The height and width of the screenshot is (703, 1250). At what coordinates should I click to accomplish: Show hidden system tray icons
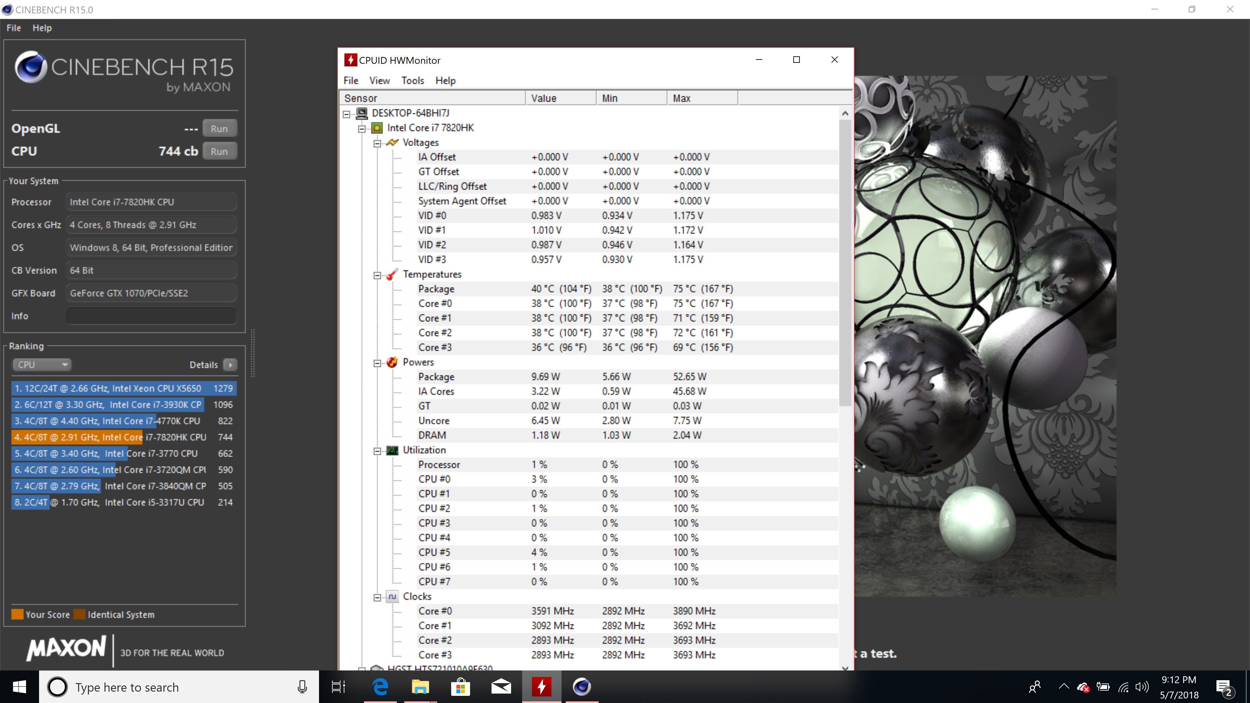click(x=1064, y=686)
